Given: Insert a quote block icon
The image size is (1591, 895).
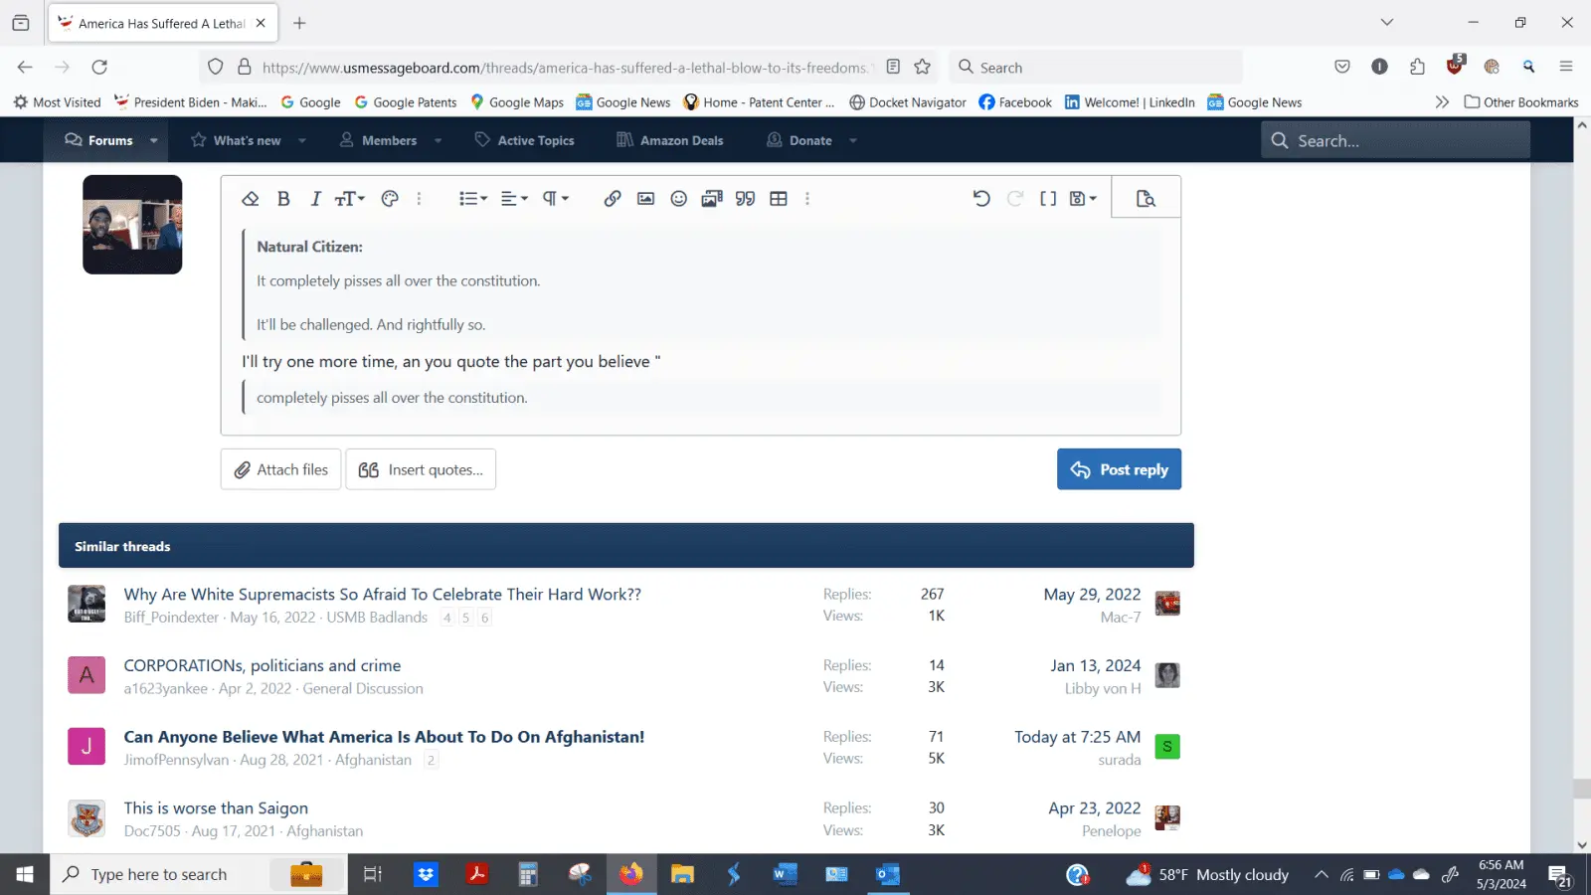Looking at the screenshot, I should tap(745, 199).
